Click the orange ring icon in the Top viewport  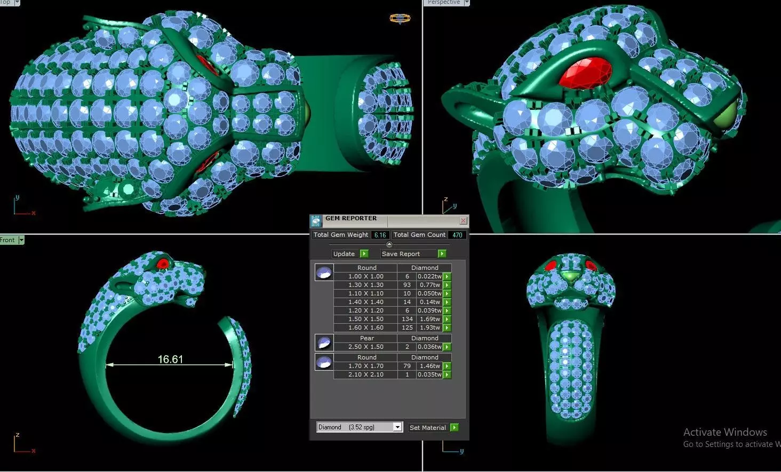coord(400,19)
